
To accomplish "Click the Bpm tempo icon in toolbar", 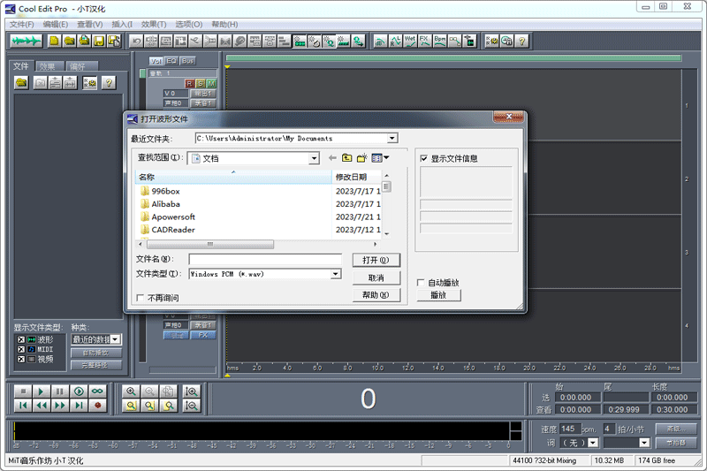I will point(439,42).
